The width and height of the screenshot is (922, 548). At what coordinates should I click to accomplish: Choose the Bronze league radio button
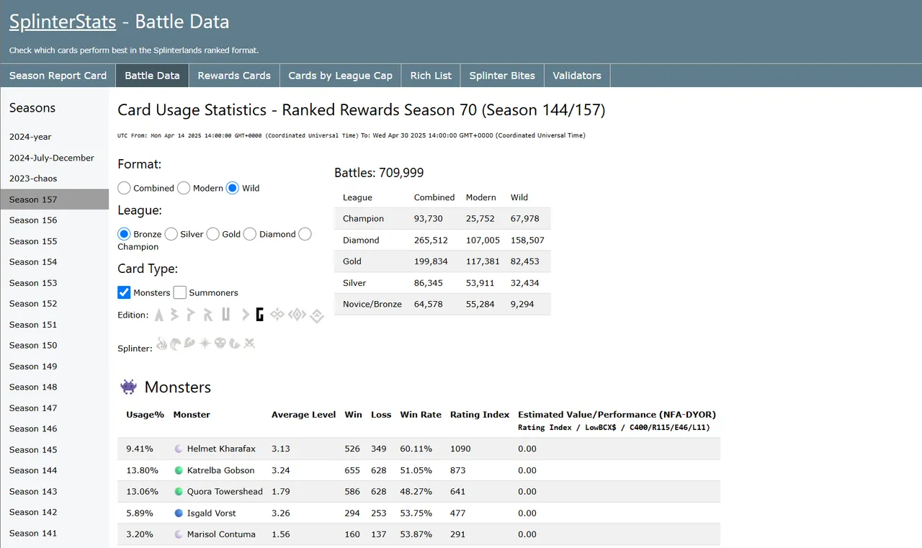[x=124, y=234]
